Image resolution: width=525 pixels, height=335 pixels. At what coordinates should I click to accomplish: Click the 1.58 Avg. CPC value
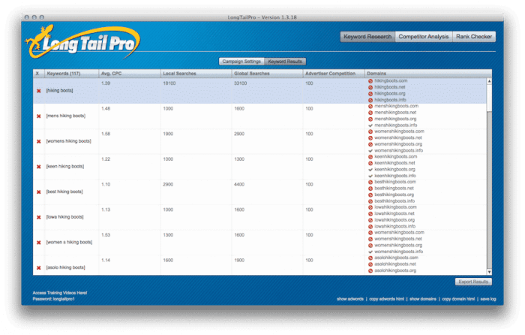[x=106, y=134]
